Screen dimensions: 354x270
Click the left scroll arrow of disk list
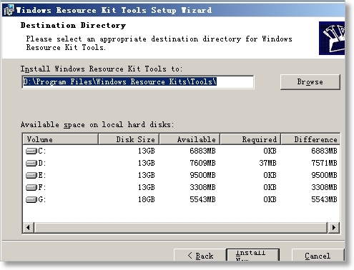(x=29, y=227)
